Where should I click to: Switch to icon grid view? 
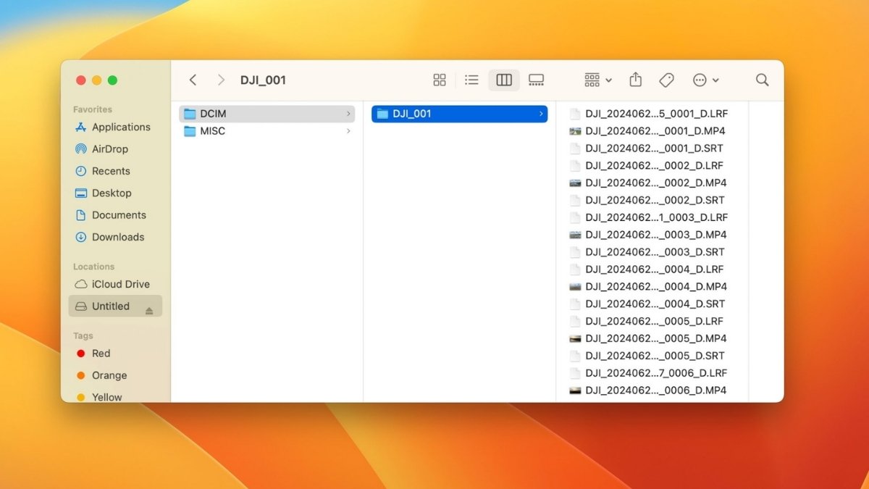pyautogui.click(x=440, y=80)
